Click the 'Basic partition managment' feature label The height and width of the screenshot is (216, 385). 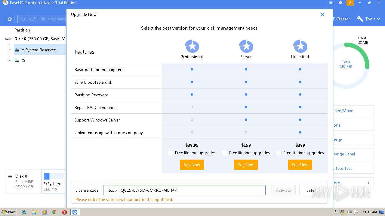click(99, 70)
